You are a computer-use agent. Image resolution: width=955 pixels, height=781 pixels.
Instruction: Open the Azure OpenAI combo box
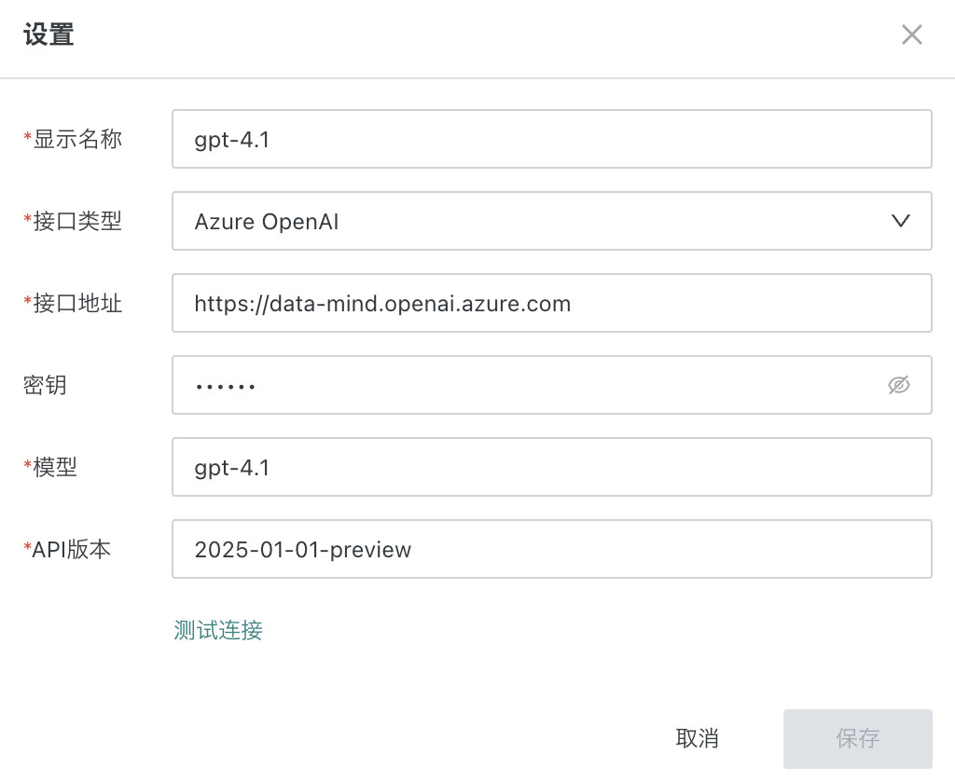[522, 221]
